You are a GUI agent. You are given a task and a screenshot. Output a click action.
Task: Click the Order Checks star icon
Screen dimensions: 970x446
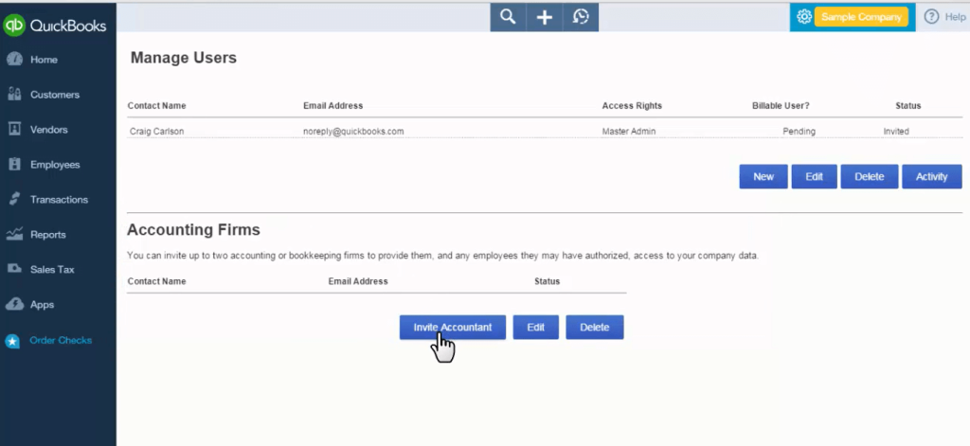coord(12,341)
